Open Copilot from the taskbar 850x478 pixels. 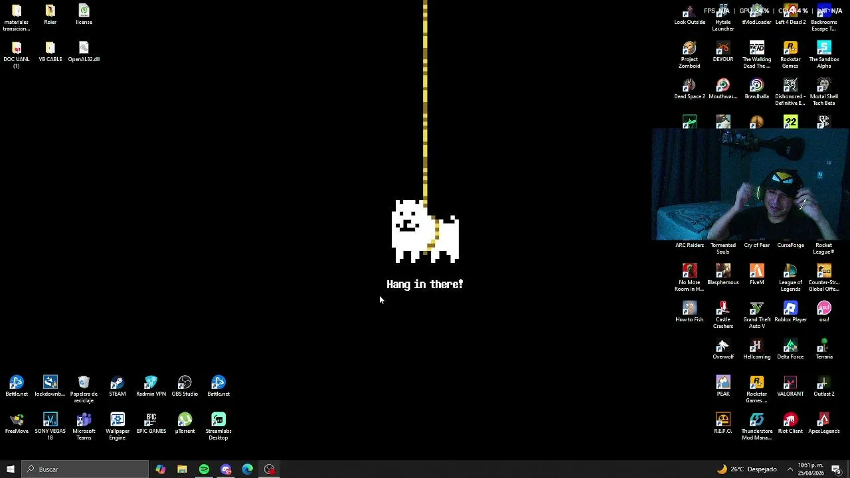point(161,469)
